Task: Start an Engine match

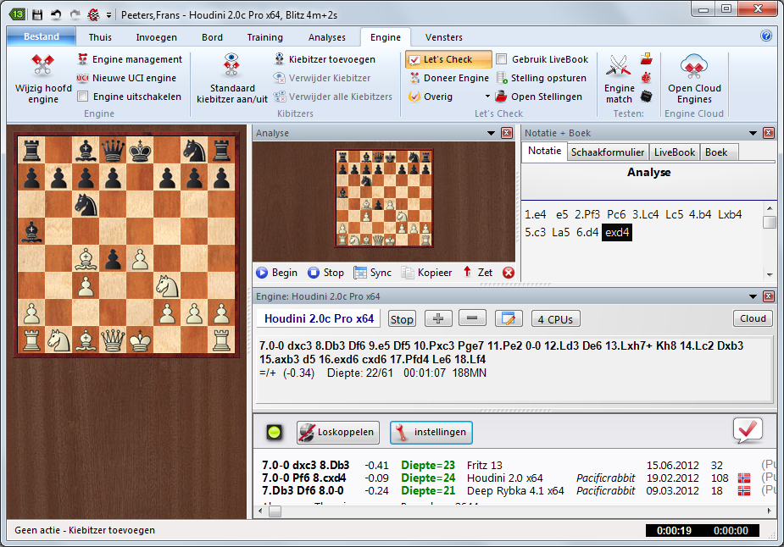Action: [619, 79]
